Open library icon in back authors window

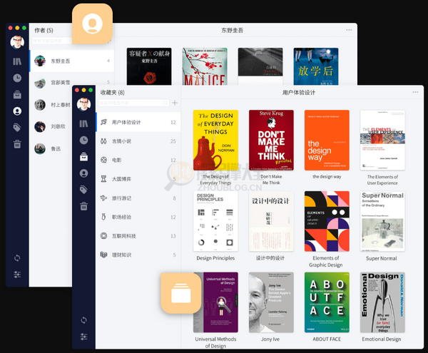tap(17, 61)
